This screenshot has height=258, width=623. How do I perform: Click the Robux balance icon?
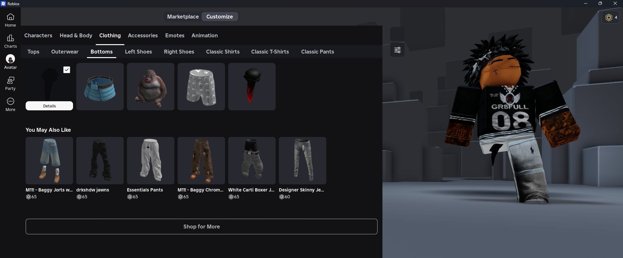pos(609,18)
